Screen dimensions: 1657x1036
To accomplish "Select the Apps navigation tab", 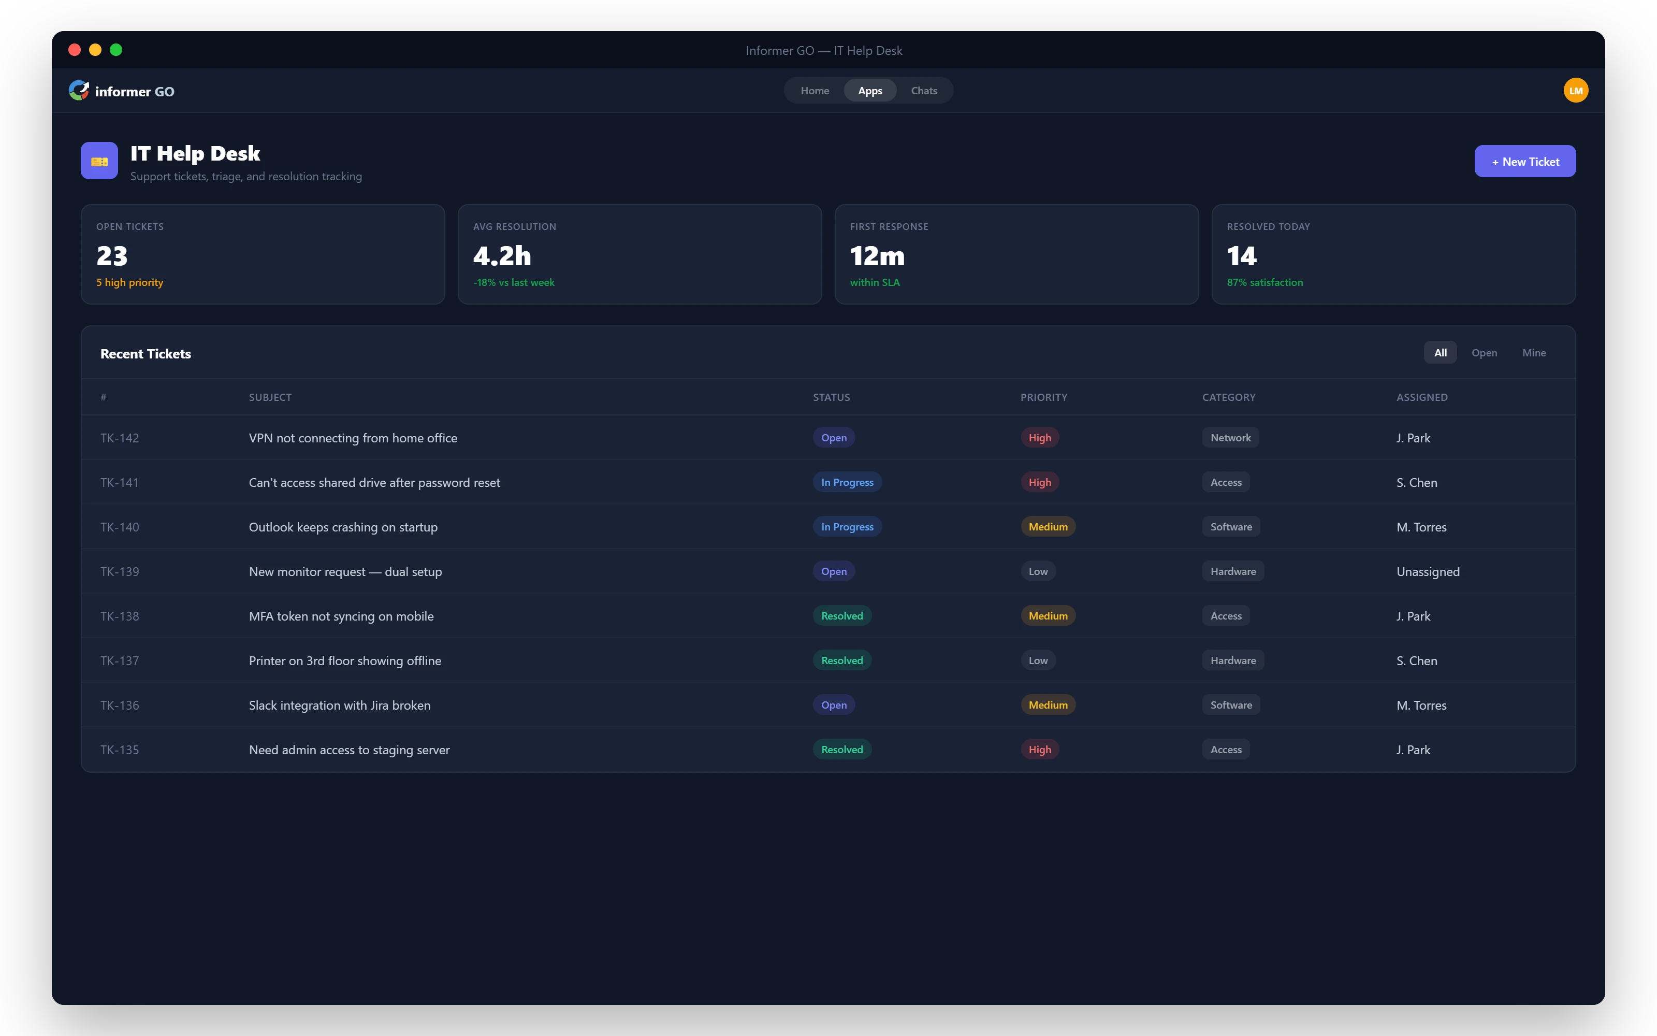I will pos(869,90).
